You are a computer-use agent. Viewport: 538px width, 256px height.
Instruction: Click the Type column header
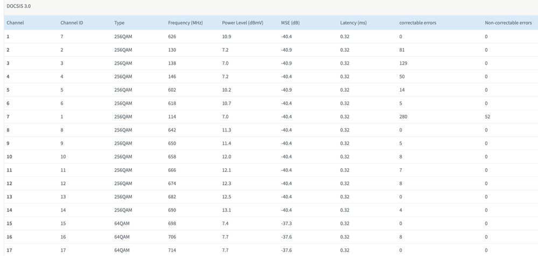tap(119, 23)
